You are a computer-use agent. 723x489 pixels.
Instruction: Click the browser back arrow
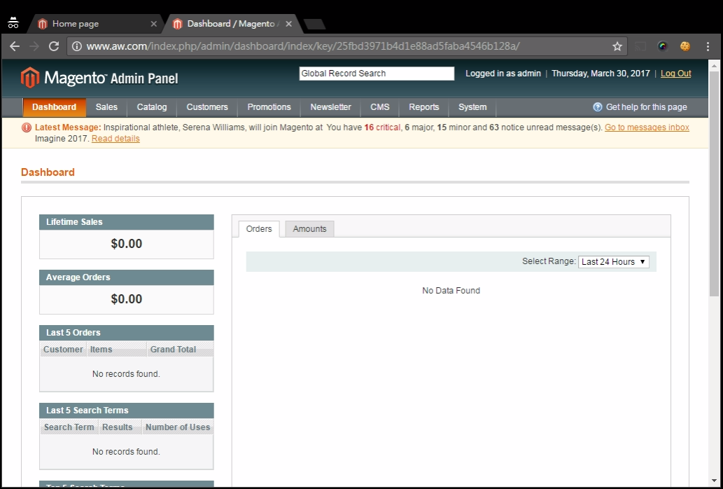pyautogui.click(x=14, y=46)
